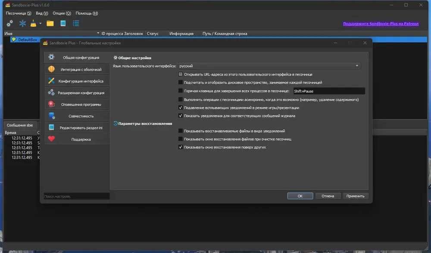
Task: Toggle Открывать URL-адреса в песочнице checkbox
Action: click(x=180, y=74)
